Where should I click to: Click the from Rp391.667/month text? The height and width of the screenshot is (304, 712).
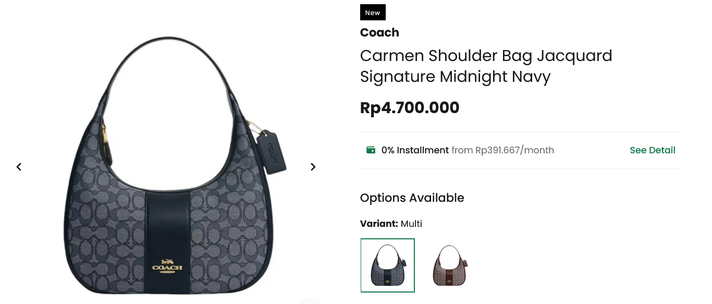[x=502, y=150]
